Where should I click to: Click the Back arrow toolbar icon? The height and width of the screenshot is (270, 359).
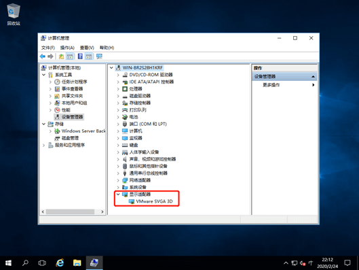coord(43,56)
